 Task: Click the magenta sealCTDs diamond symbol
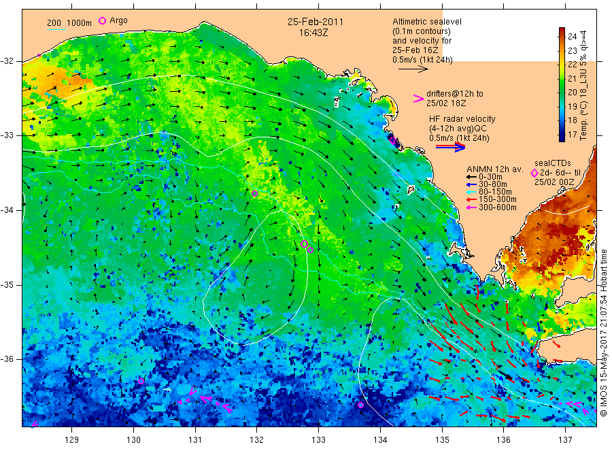tap(534, 173)
